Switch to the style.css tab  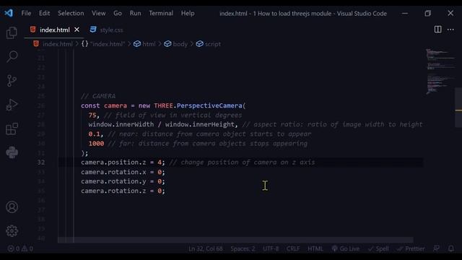coord(107,30)
